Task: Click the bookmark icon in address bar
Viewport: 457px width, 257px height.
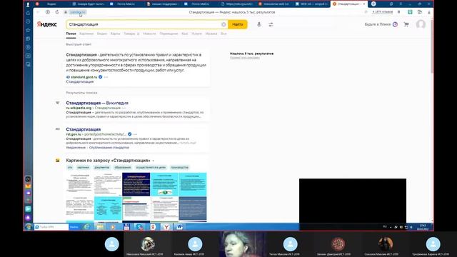Action: (x=398, y=12)
